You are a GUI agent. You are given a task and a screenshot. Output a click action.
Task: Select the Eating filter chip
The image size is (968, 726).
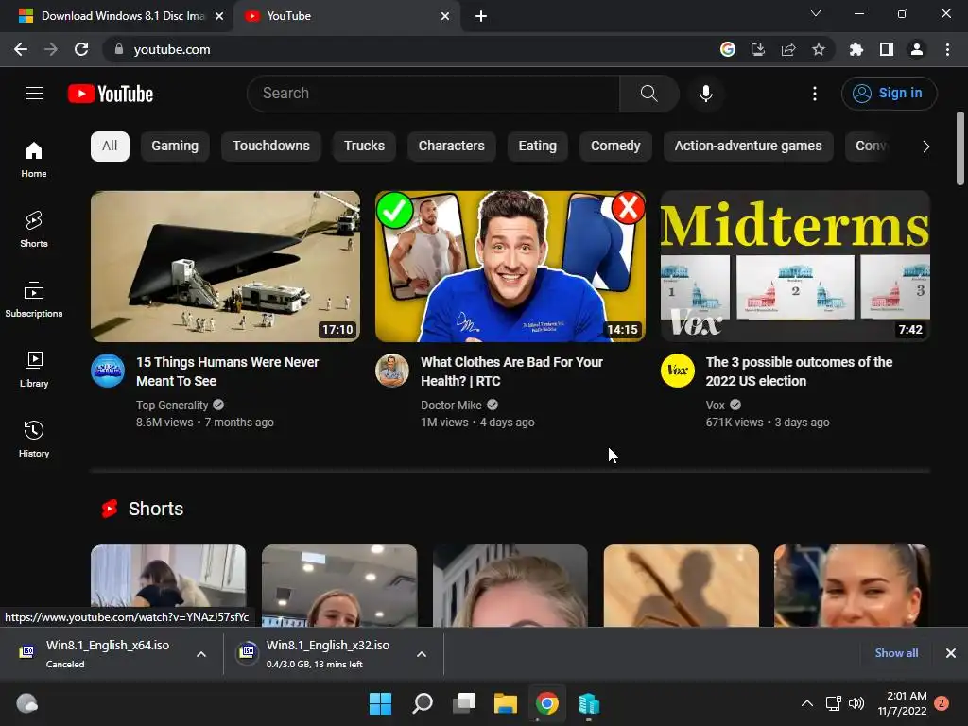coord(537,147)
